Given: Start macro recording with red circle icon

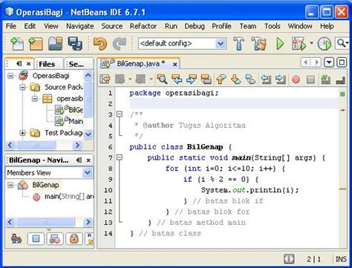Looking at the screenshot, I should pyautogui.click(x=296, y=79).
